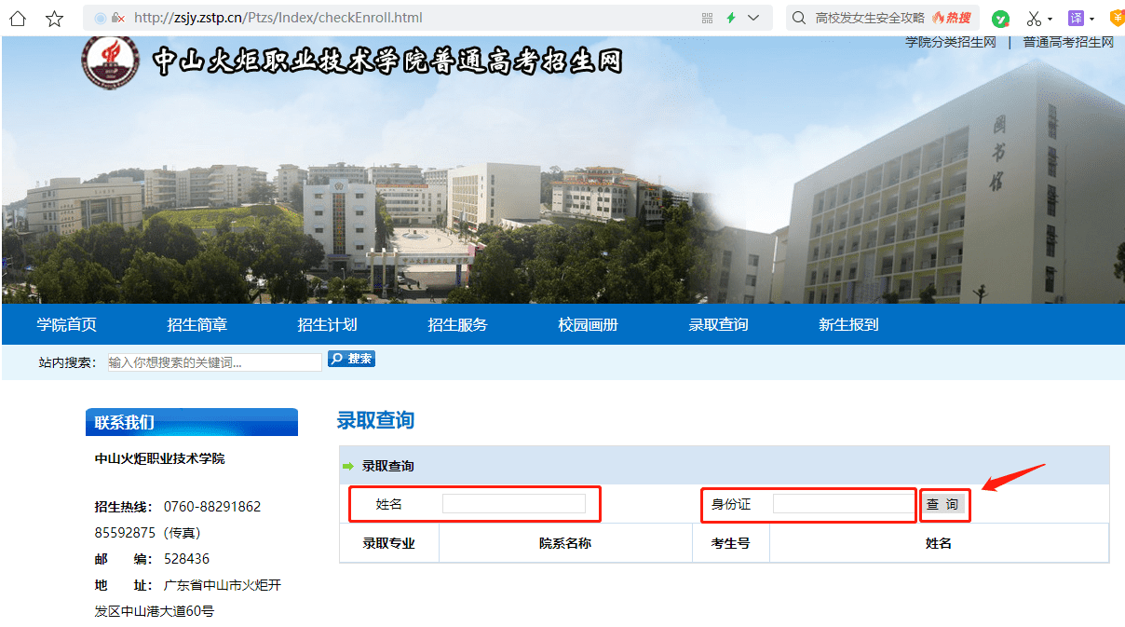Screen dimensions: 1125x627
Task: Click 中山火炬职业技术学院 sidebar text
Action: pos(159,458)
